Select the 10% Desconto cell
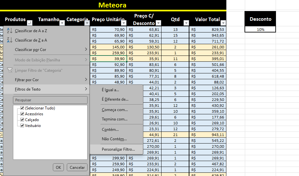 (x=260, y=30)
